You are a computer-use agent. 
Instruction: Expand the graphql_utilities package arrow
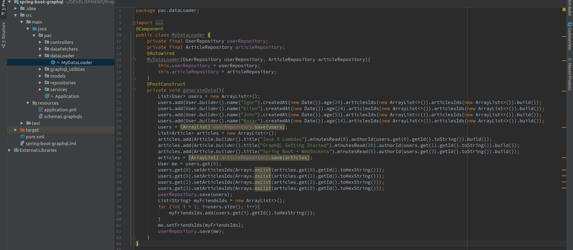40,69
